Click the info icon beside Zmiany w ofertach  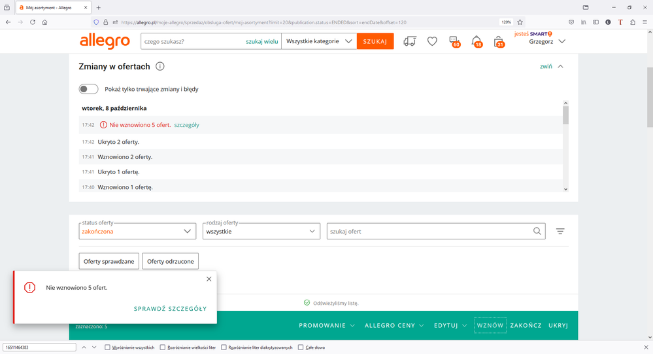[160, 67]
